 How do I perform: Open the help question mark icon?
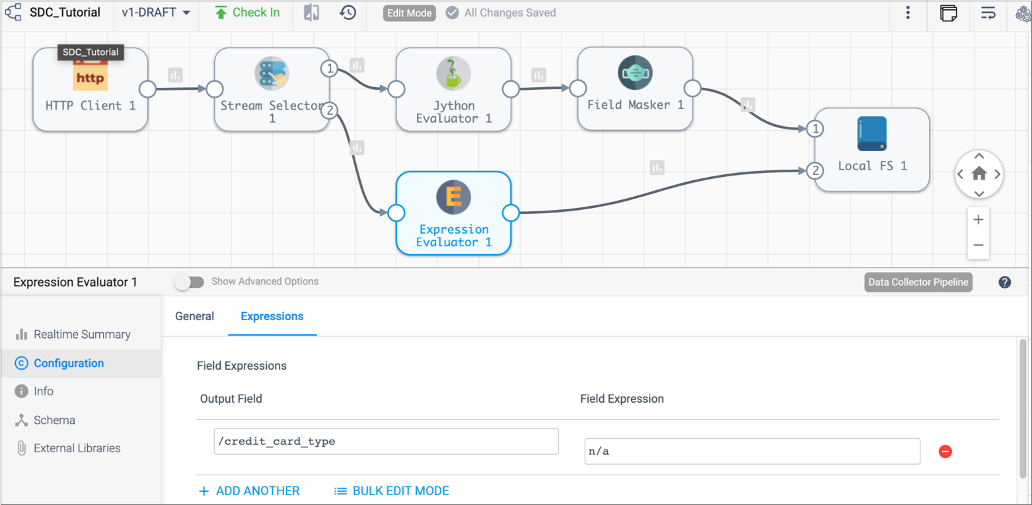[x=1004, y=283]
